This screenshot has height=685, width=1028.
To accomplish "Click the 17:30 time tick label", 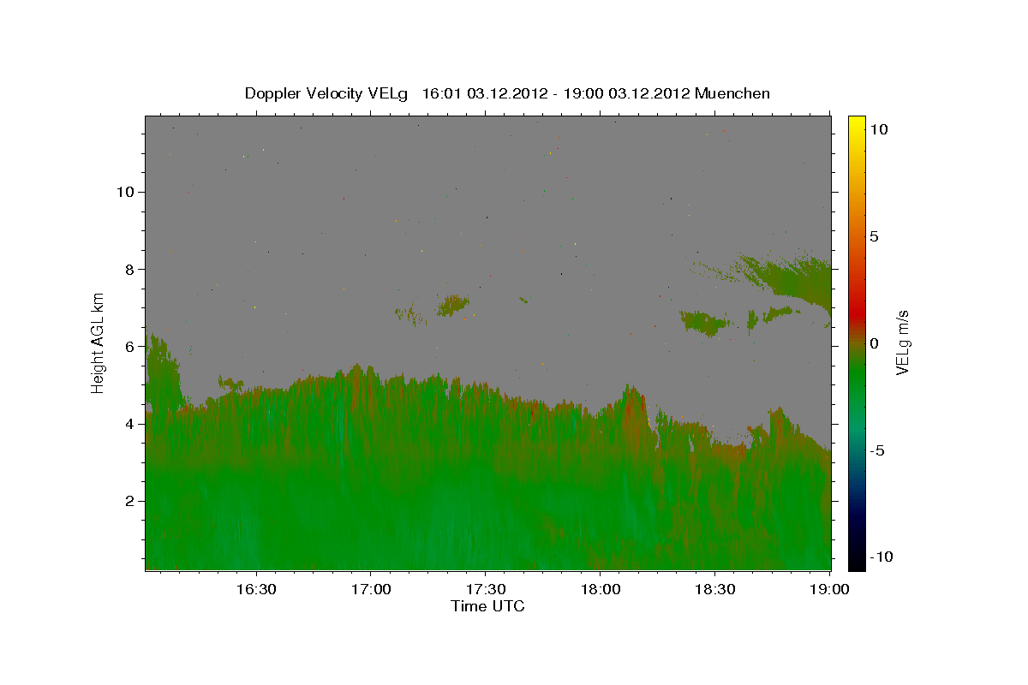I will tap(486, 589).
